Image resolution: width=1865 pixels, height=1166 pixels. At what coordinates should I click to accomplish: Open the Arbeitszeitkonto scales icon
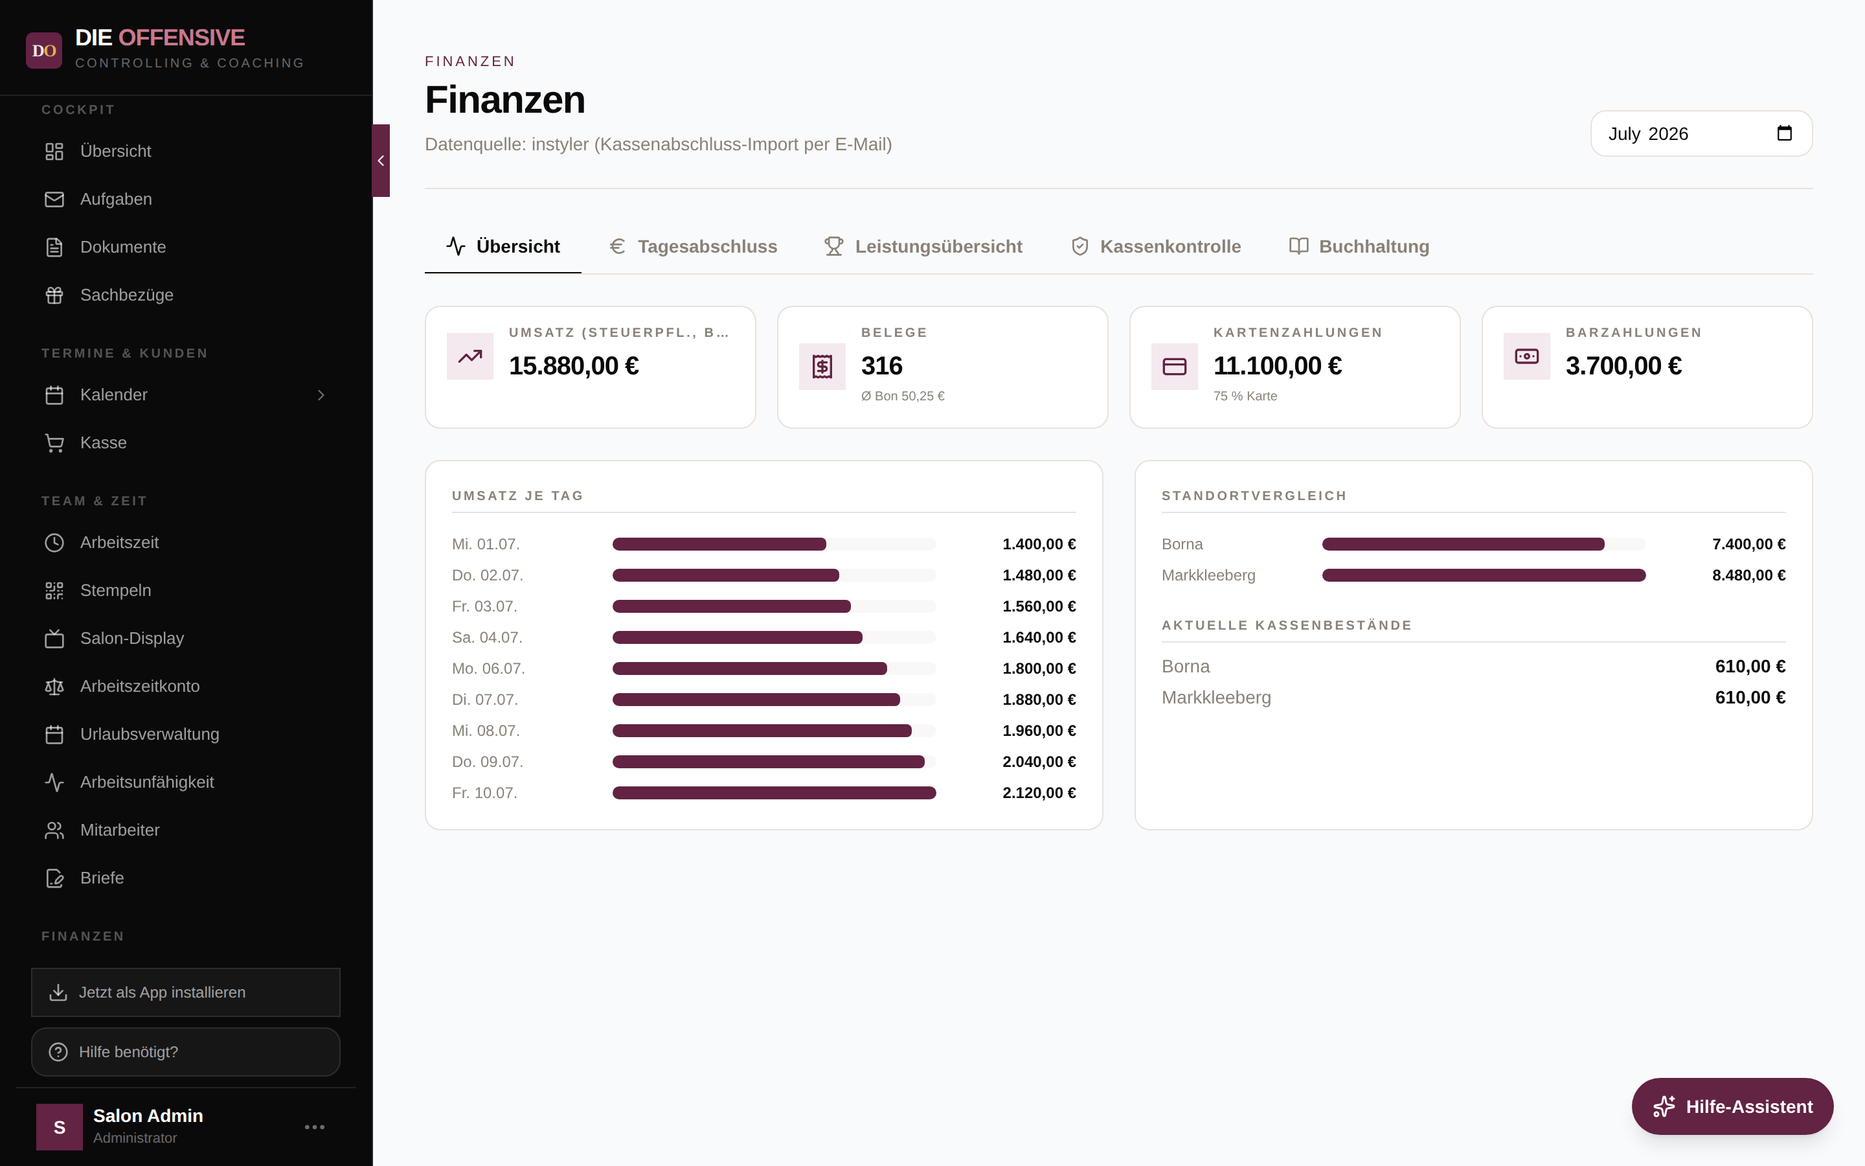click(54, 687)
